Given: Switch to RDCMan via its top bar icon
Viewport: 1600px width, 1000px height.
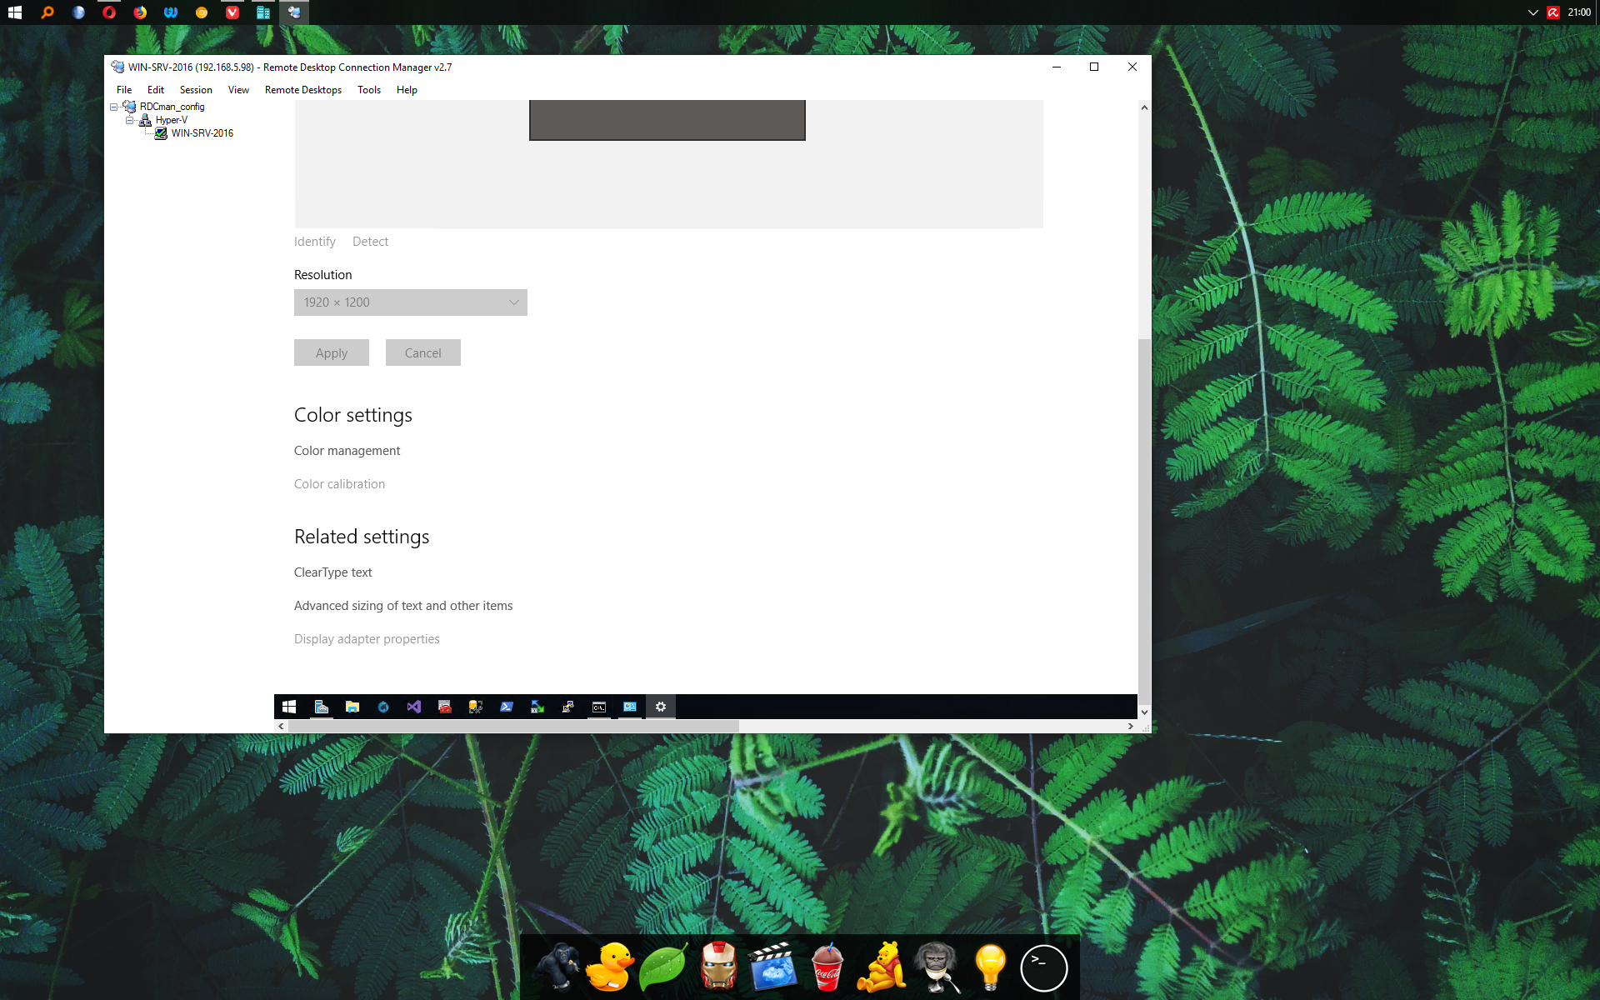Looking at the screenshot, I should coord(294,12).
